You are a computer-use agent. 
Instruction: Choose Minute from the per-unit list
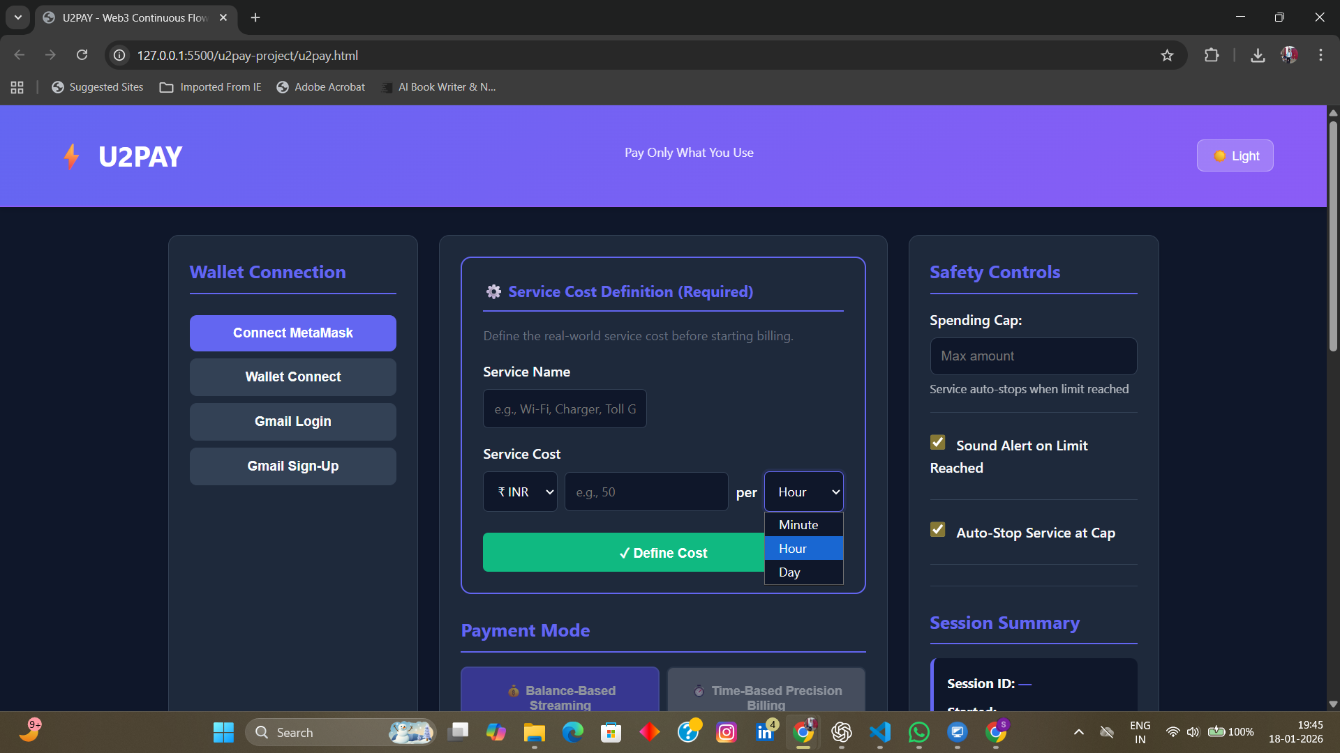(x=803, y=524)
